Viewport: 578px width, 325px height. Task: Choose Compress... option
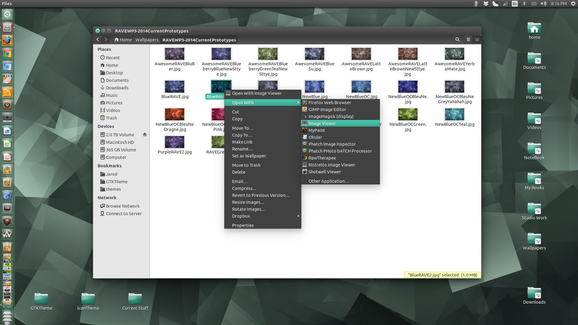coord(263,188)
